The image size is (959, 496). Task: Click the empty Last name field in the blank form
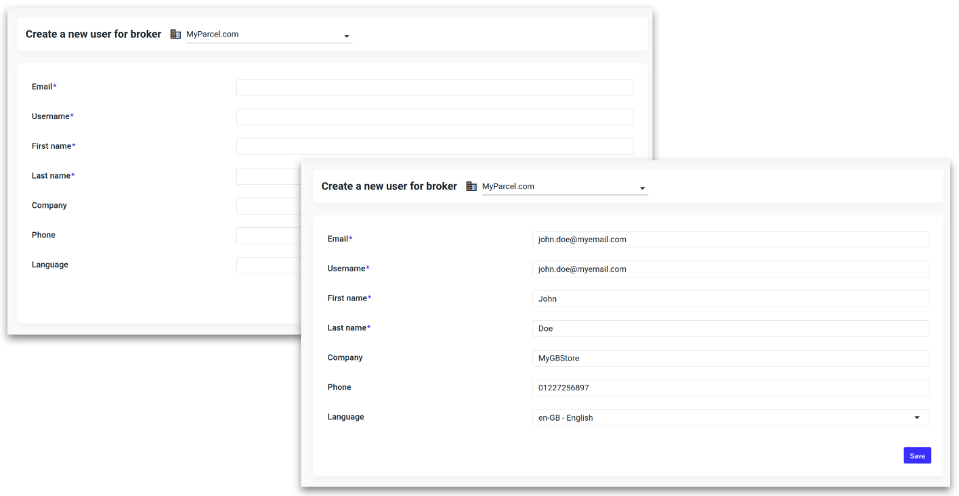pyautogui.click(x=268, y=177)
